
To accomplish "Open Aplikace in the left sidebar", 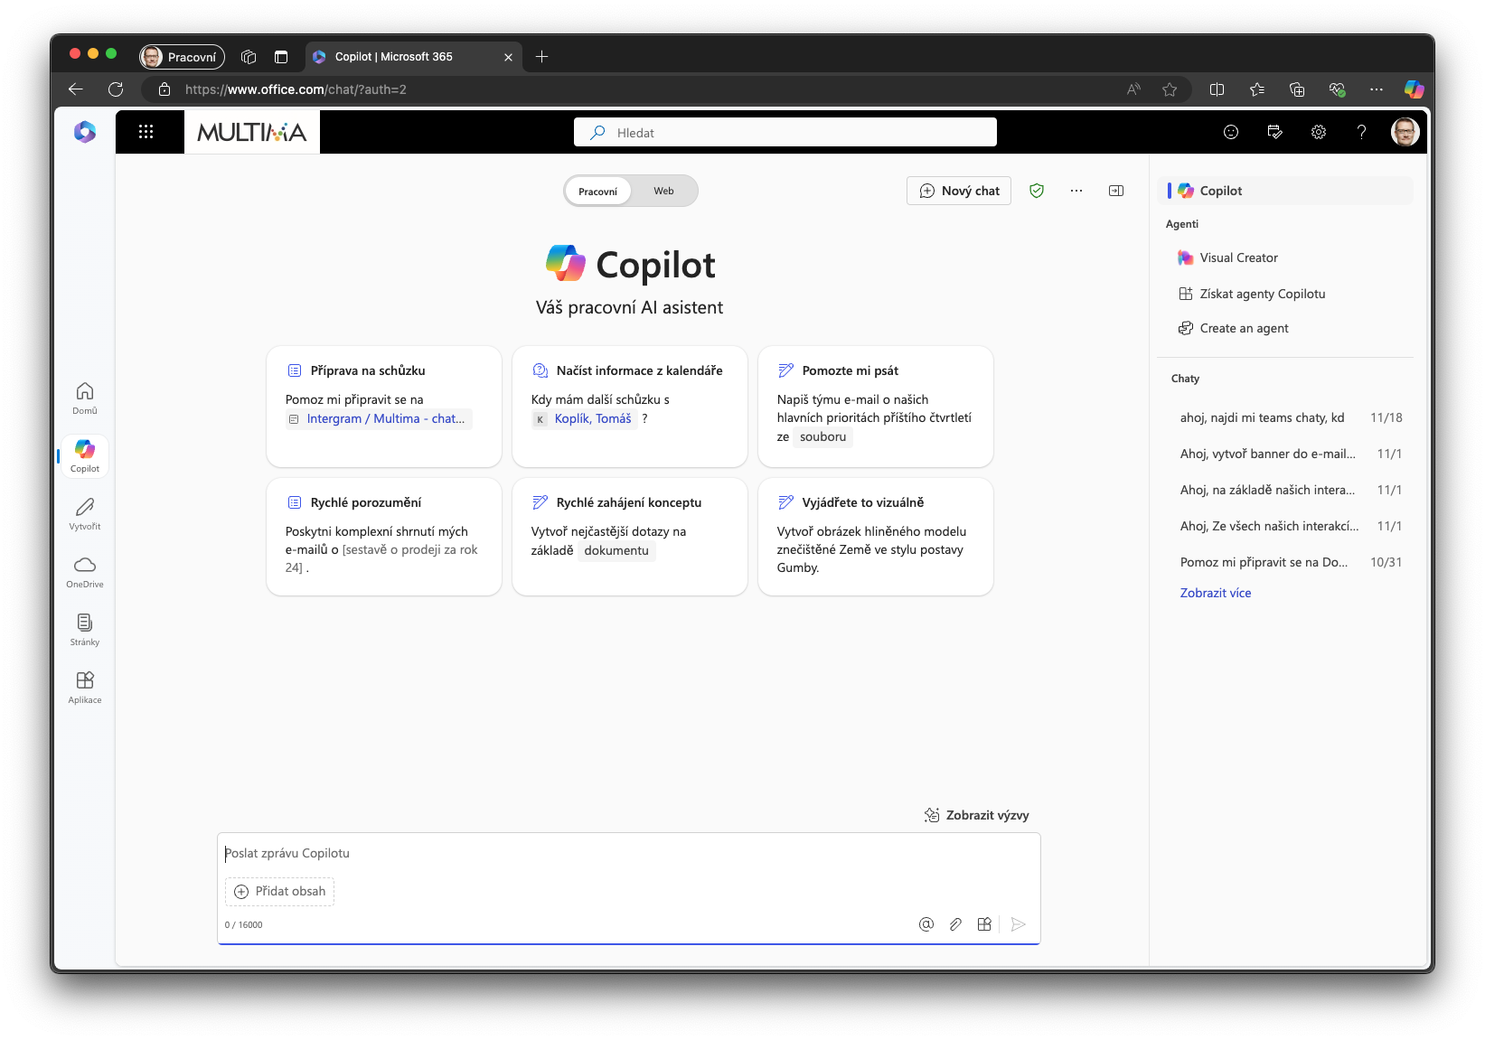I will [85, 687].
